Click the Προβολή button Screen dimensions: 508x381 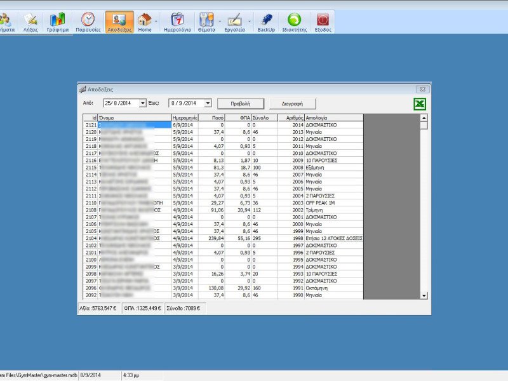pos(241,104)
